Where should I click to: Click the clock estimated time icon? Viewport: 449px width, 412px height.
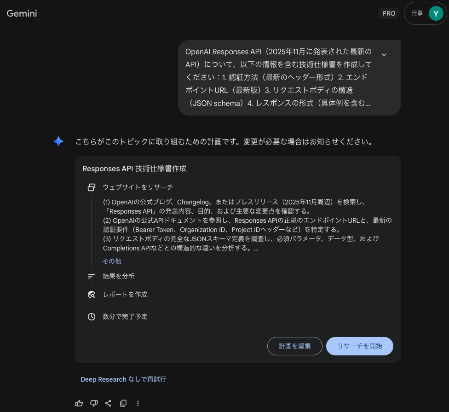92,317
